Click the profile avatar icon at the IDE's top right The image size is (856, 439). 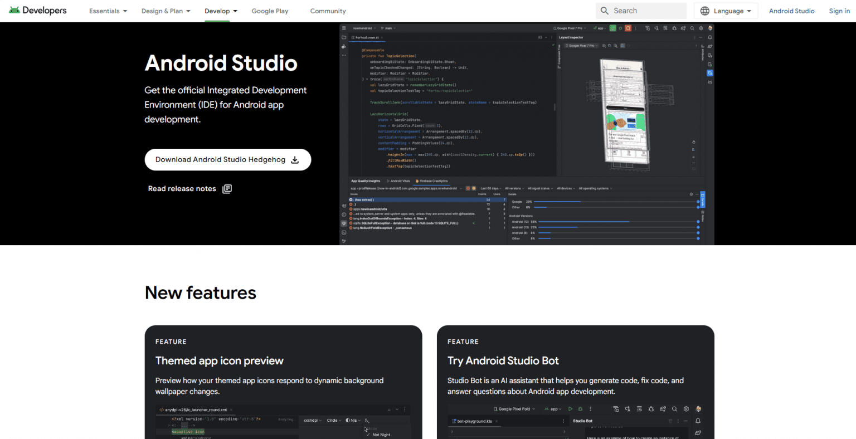[x=710, y=28]
